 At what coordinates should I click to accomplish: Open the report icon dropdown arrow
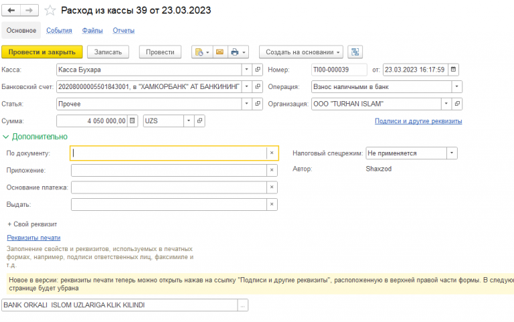(207, 52)
